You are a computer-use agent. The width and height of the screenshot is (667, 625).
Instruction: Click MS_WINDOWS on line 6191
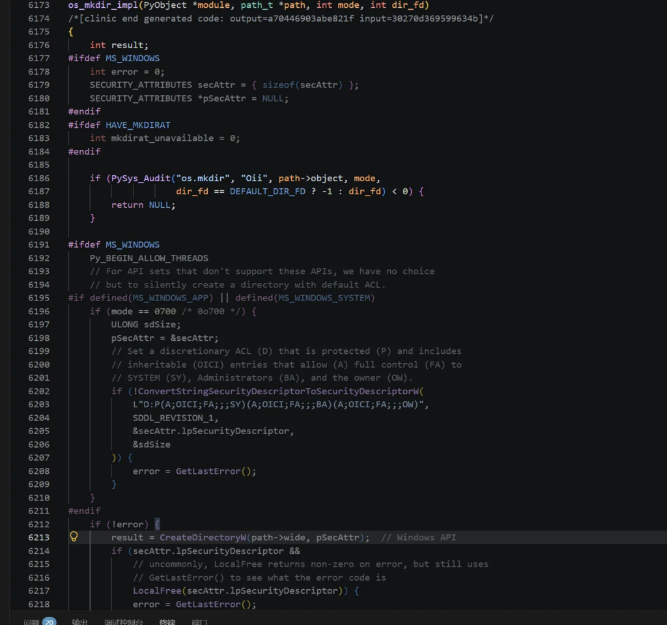pyautogui.click(x=133, y=244)
